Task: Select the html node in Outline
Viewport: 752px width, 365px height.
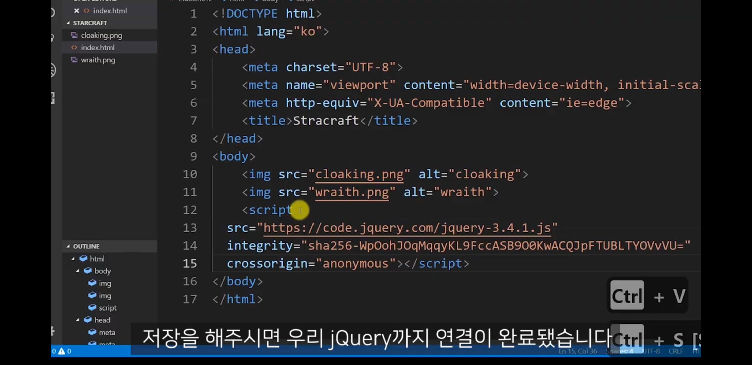Action: click(x=97, y=259)
